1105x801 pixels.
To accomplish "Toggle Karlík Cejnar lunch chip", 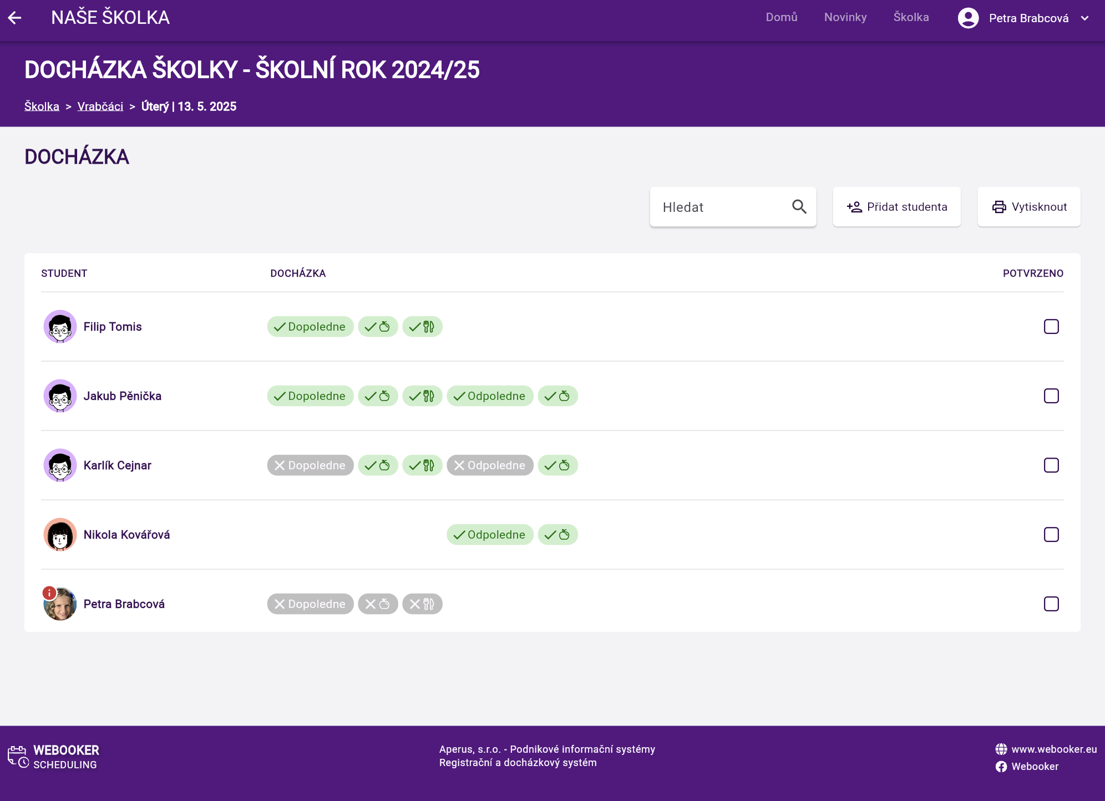I will click(x=422, y=465).
